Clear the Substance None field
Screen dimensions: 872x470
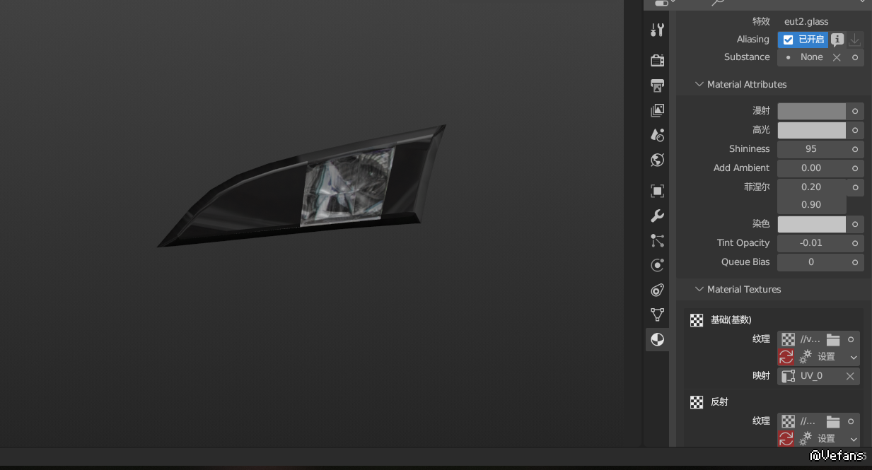tap(837, 57)
